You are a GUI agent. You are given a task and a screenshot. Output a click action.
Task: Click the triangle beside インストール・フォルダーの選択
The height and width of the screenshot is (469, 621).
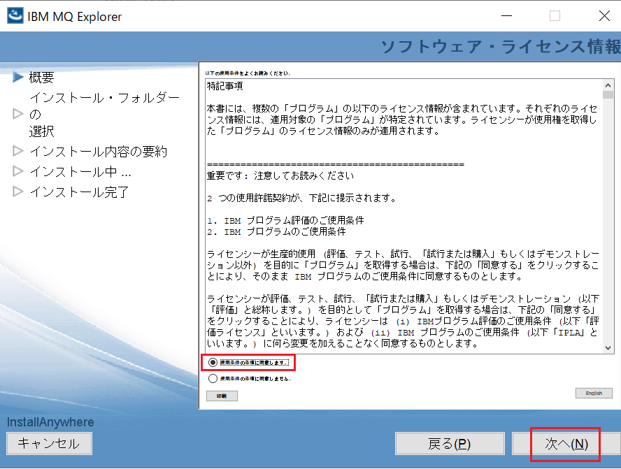point(18,114)
